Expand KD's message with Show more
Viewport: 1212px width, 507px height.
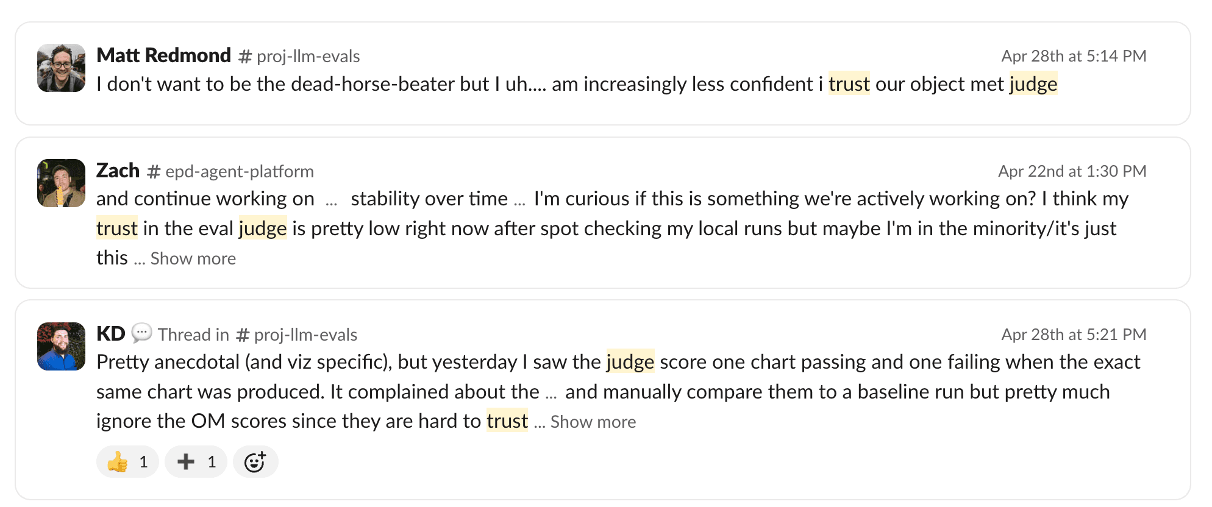pos(593,422)
